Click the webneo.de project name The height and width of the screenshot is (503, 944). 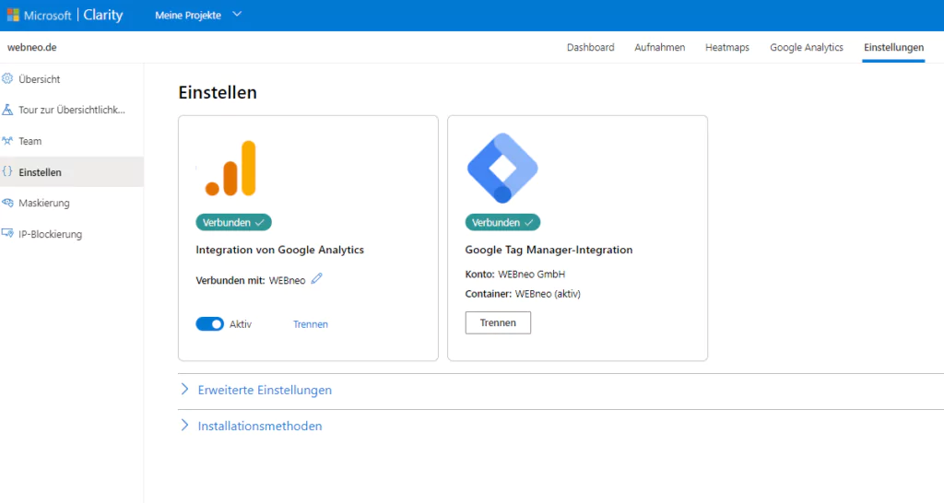click(x=32, y=47)
